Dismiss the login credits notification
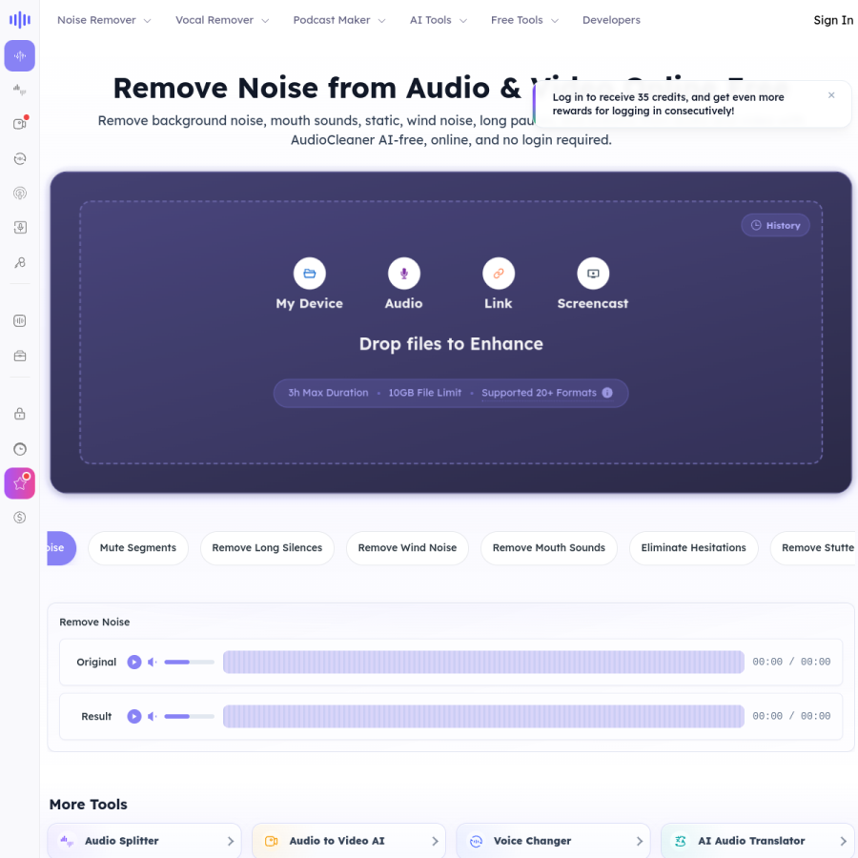 pyautogui.click(x=831, y=95)
